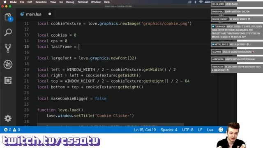The height and width of the screenshot is (148, 263).
Task: Open the Terminal menu
Action: pos(83,2)
